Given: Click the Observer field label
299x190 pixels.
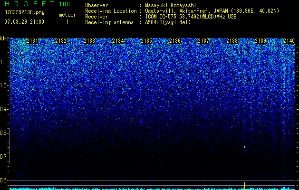Looking at the screenshot, I should point(96,5).
